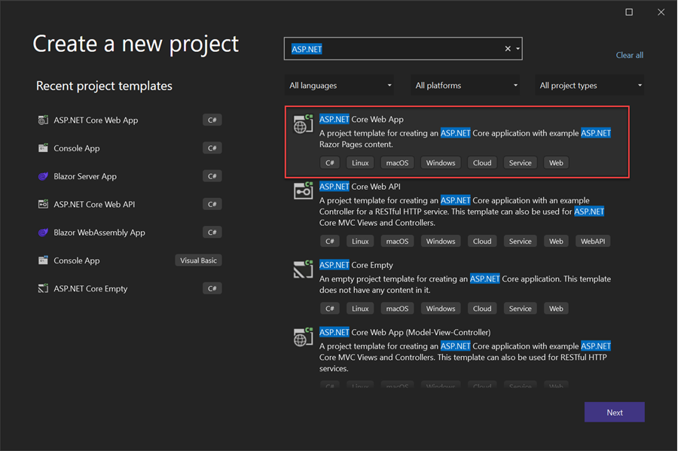This screenshot has height=451, width=678.
Task: Click the ASP.NET Core Web API result icon
Action: [x=303, y=191]
